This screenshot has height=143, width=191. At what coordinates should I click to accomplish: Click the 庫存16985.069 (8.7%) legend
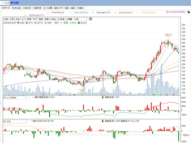(x=42, y=121)
